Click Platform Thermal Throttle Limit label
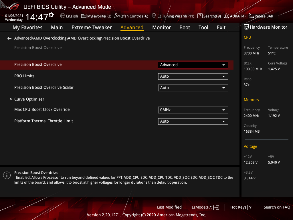The width and height of the screenshot is (293, 220). click(43, 121)
